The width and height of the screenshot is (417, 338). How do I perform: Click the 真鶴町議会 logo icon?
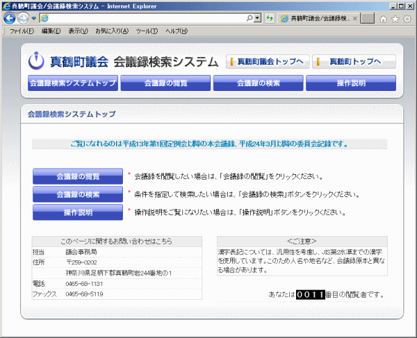click(36, 61)
